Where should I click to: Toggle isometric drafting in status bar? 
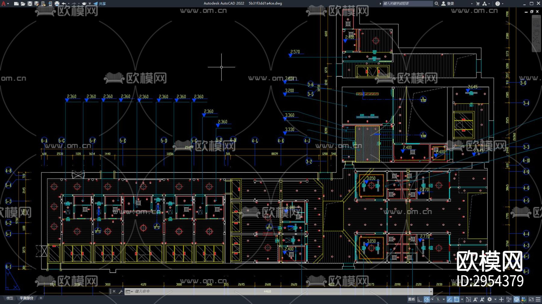pos(438,299)
